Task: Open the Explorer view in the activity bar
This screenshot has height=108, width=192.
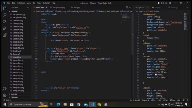Action: click(x=5, y=8)
